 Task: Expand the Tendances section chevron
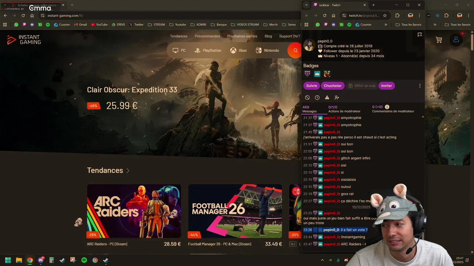coord(128,171)
